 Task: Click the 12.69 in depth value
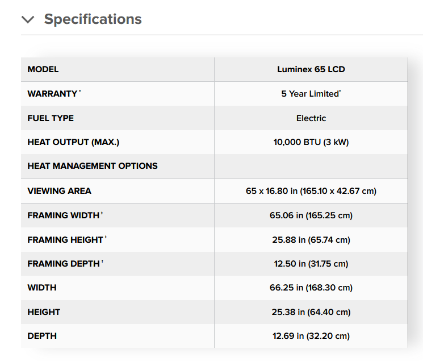coord(311,336)
